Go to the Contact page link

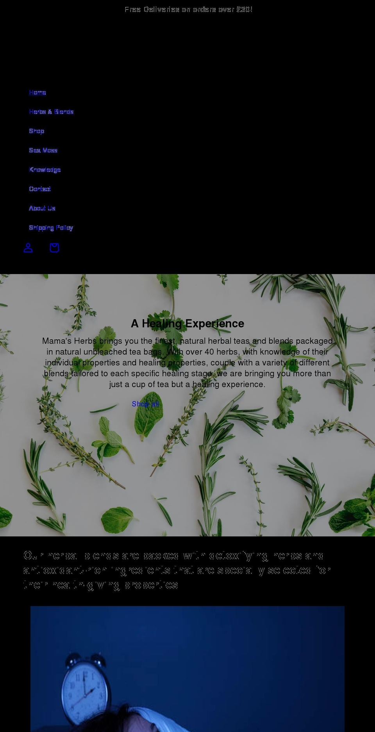point(40,189)
